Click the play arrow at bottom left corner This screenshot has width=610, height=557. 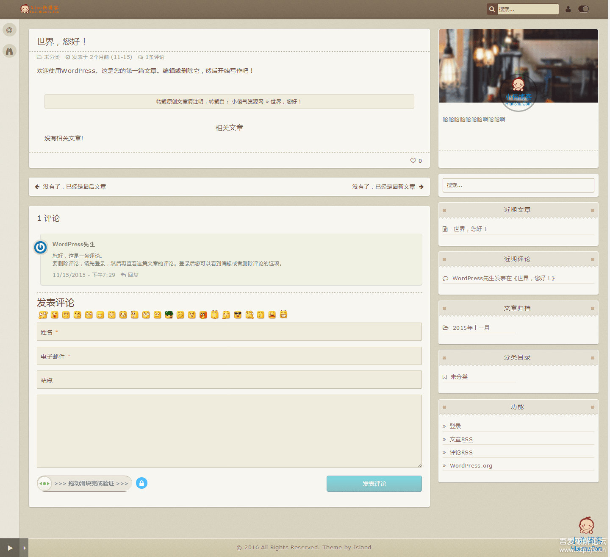click(10, 547)
